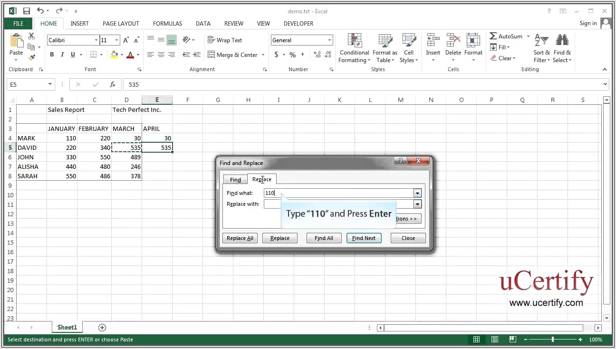Viewport: 616px width, 349px height.
Task: Expand the formula bar chevron
Action: tap(605, 84)
